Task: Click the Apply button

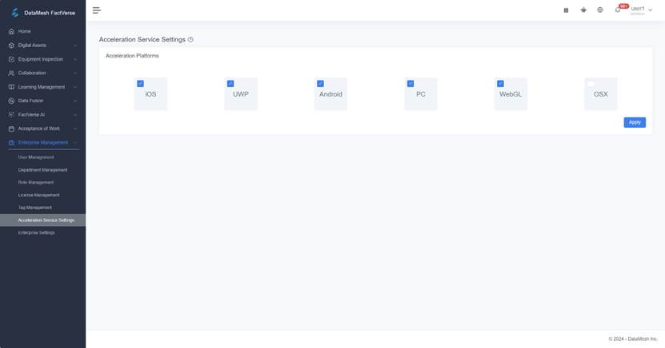Action: click(x=634, y=122)
